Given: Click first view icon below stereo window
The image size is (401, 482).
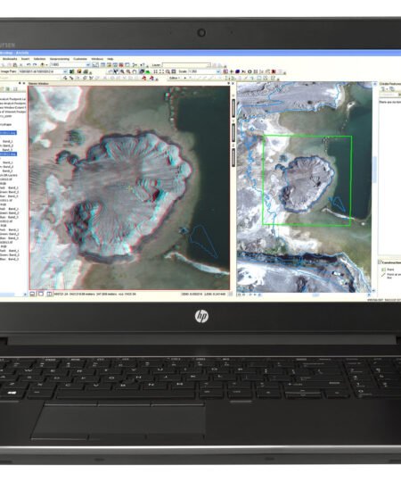Looking at the screenshot, I should [x=32, y=295].
